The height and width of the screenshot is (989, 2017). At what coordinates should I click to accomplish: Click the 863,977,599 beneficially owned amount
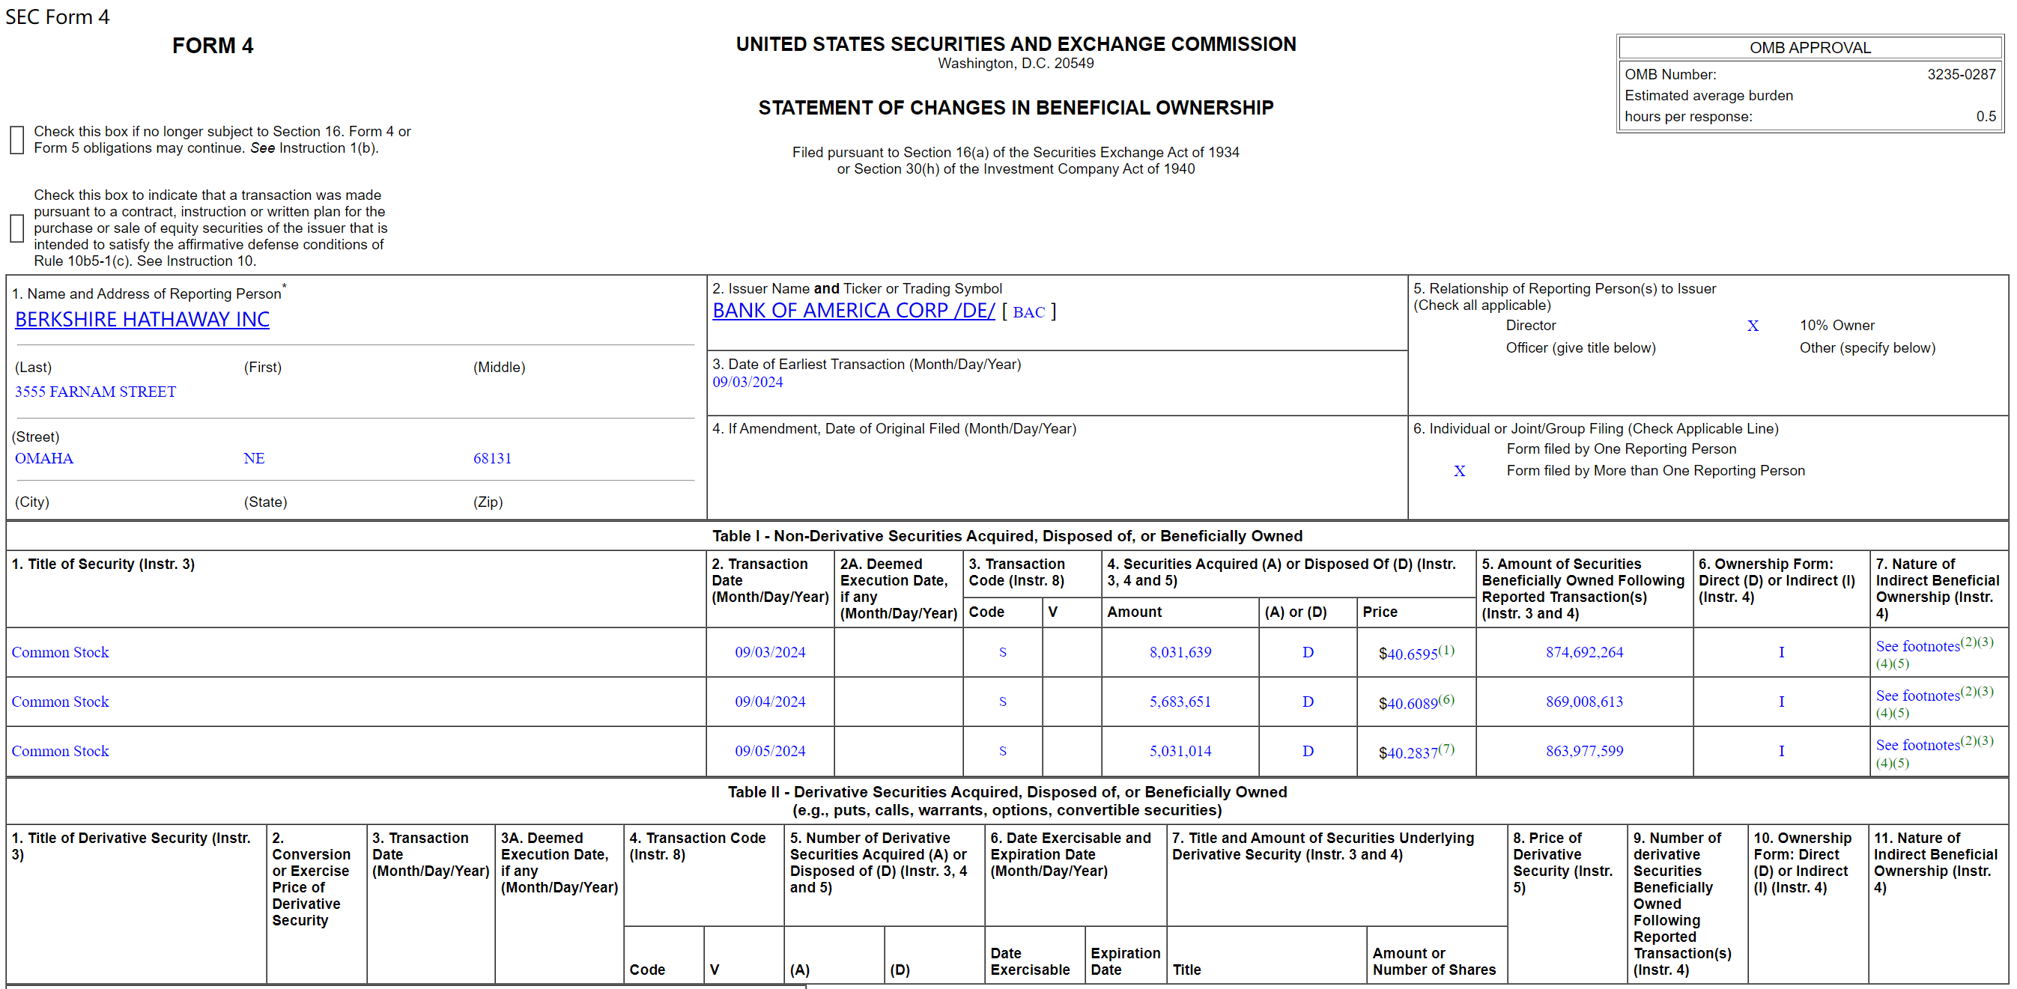pyautogui.click(x=1583, y=750)
